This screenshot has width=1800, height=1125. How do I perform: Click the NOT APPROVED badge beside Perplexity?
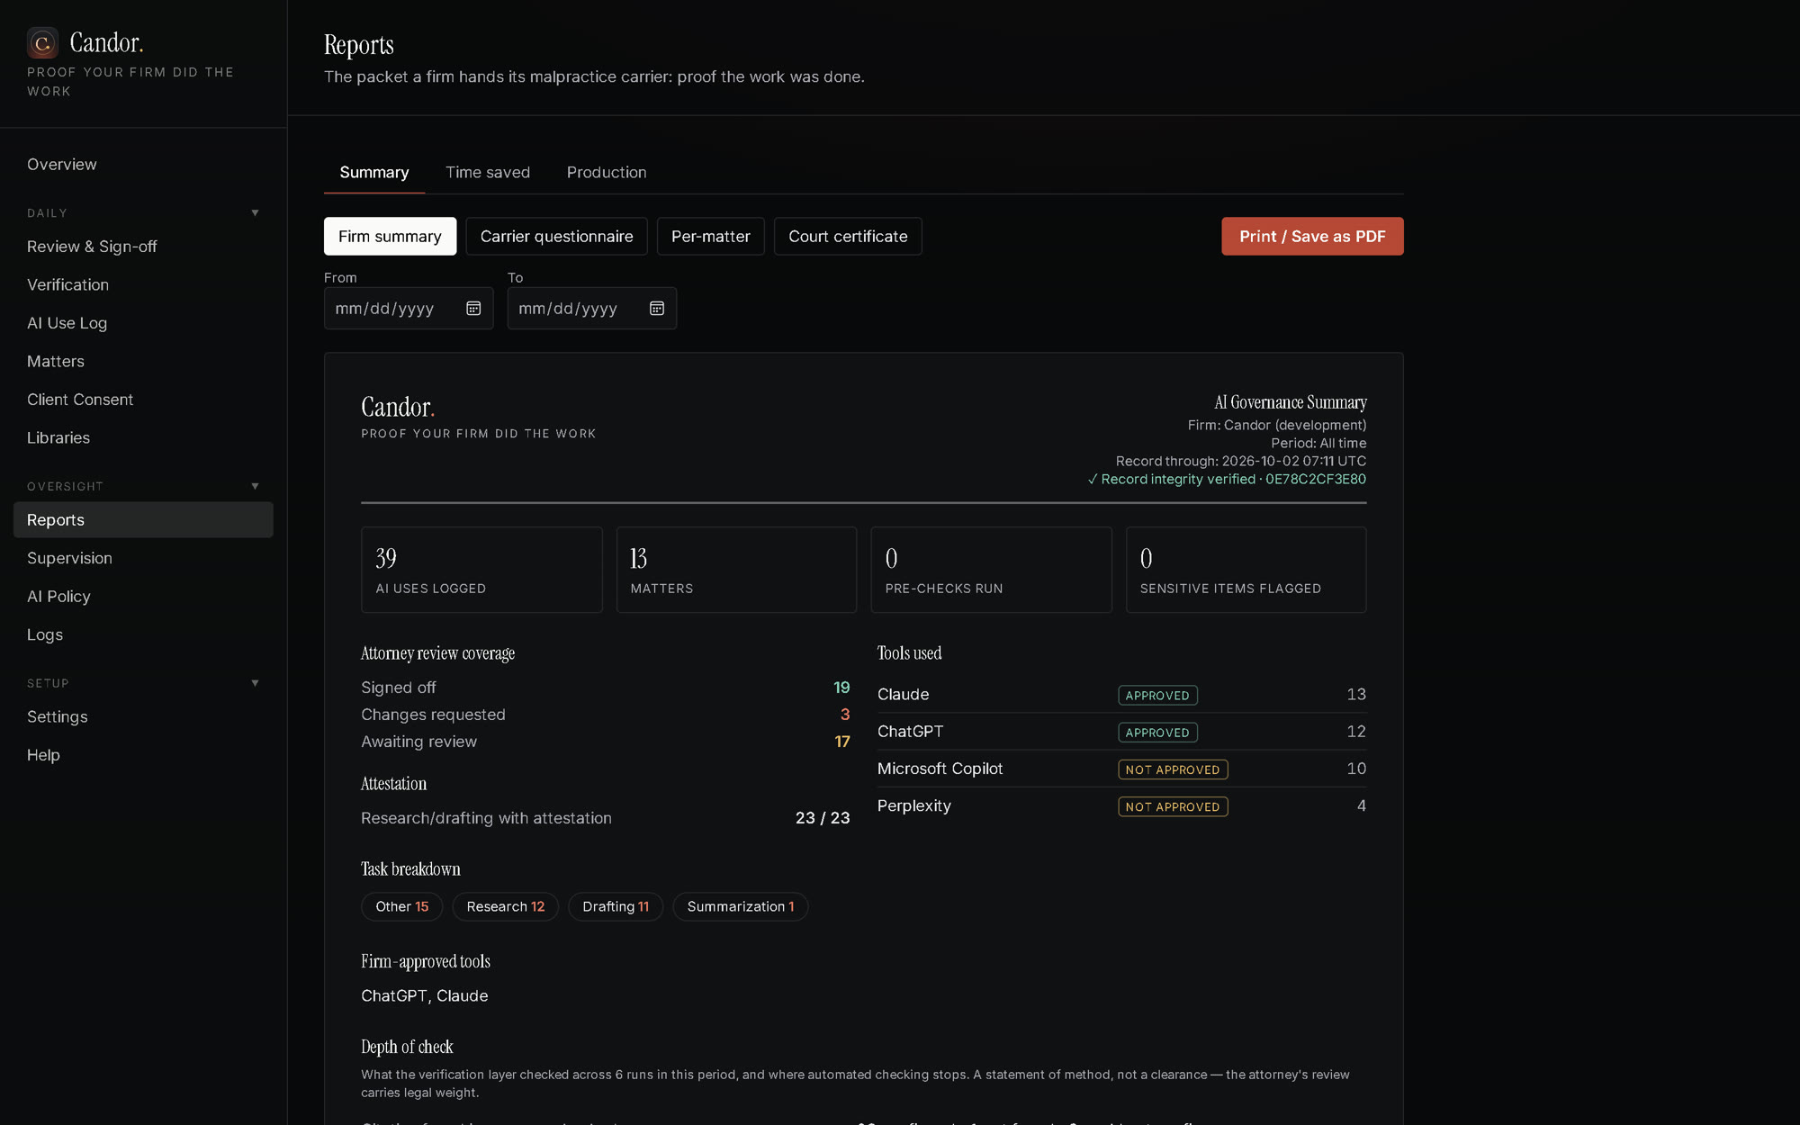[1173, 807]
